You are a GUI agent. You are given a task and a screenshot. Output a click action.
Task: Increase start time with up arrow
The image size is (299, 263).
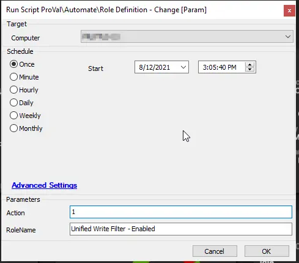pos(249,65)
